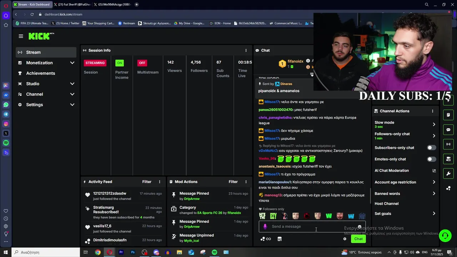
Task: Switch to Fut Sheriff X tab
Action: tap(72, 5)
